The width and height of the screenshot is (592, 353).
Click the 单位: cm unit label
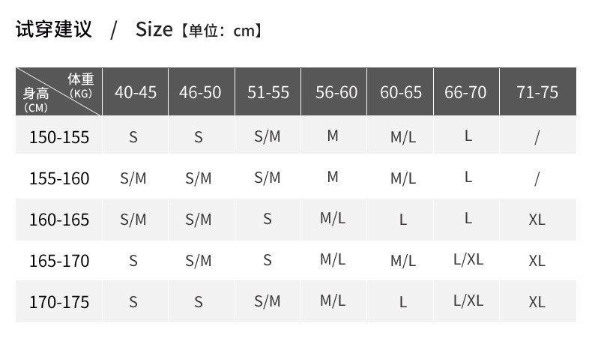tap(220, 31)
